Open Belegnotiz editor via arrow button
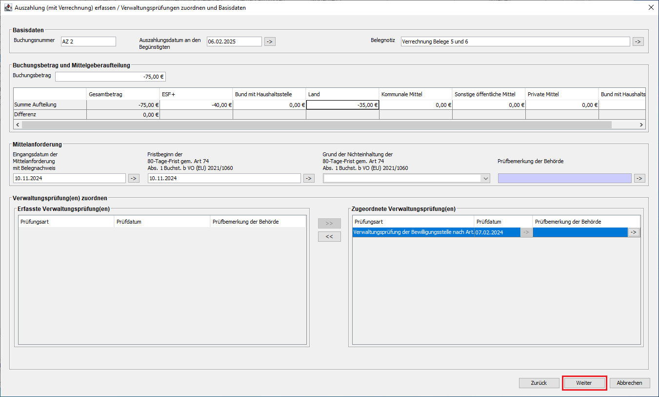The width and height of the screenshot is (659, 397). pyautogui.click(x=638, y=42)
